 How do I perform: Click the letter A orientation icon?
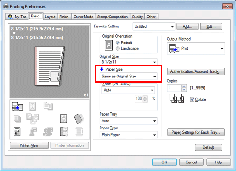[x=109, y=45]
